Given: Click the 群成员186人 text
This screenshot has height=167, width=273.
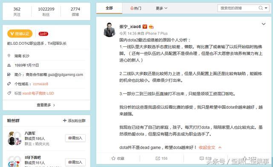Looking at the screenshot, I should (35, 138).
